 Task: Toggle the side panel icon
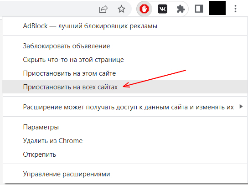click(x=199, y=9)
